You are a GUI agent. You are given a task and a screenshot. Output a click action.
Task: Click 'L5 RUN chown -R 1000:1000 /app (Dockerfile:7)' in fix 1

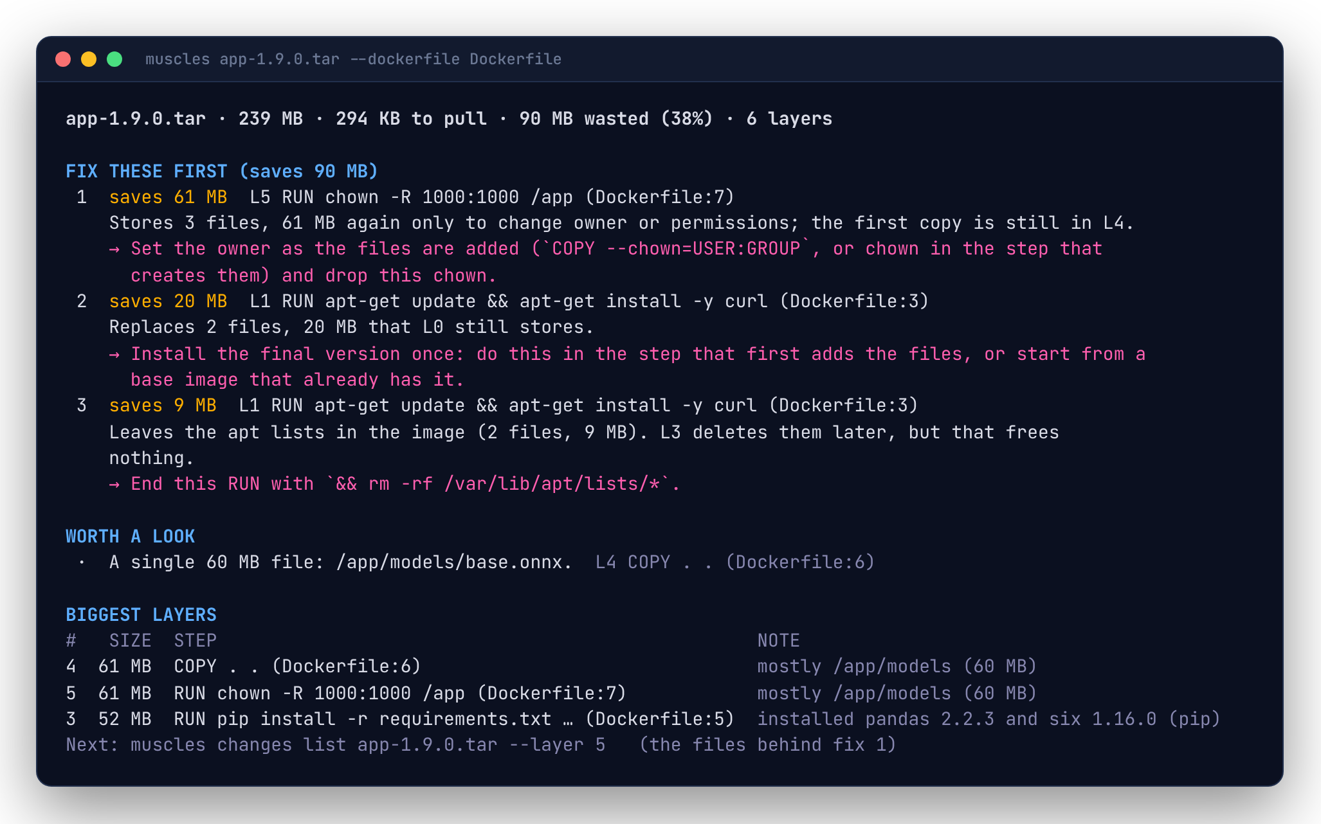point(491,197)
